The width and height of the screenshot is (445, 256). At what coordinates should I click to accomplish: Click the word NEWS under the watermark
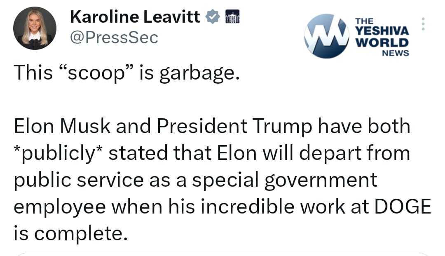(x=395, y=53)
